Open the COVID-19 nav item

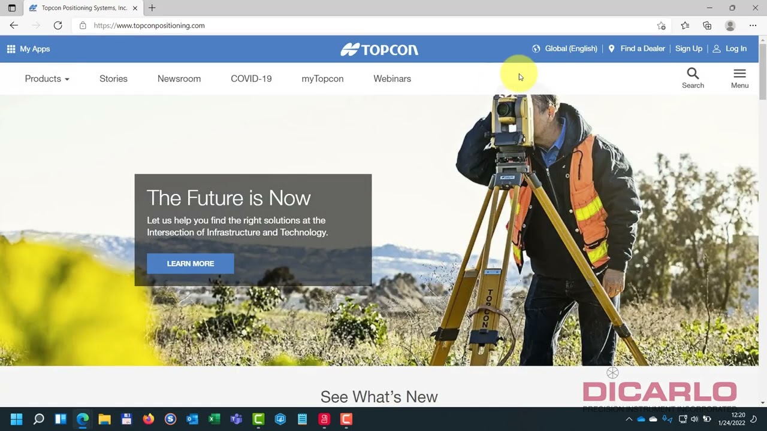251,78
